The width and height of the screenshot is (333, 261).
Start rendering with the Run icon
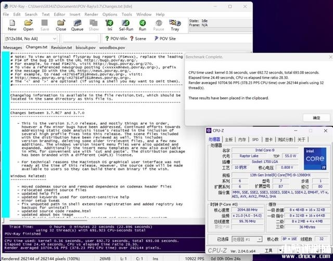[x=143, y=25]
